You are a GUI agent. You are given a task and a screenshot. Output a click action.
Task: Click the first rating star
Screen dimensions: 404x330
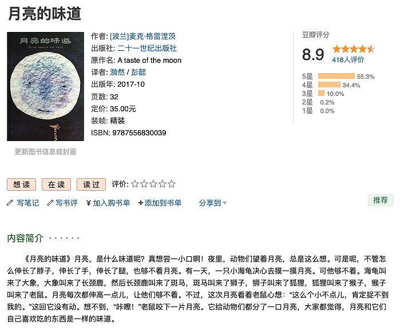[135, 184]
